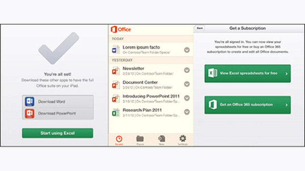Click Excel icon on View Excel spreadsheets button
This screenshot has width=305, height=171.
click(x=212, y=73)
